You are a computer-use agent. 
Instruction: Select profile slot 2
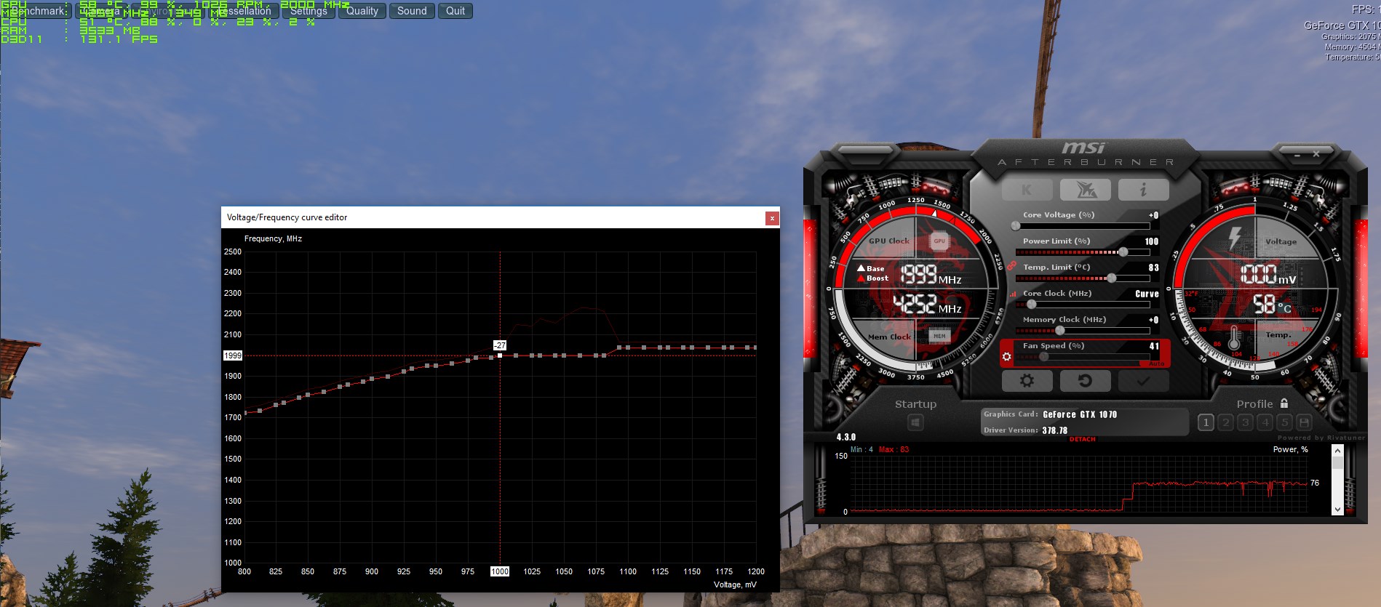[1225, 422]
